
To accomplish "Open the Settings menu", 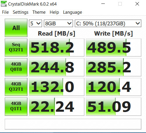I will click(x=20, y=12).
